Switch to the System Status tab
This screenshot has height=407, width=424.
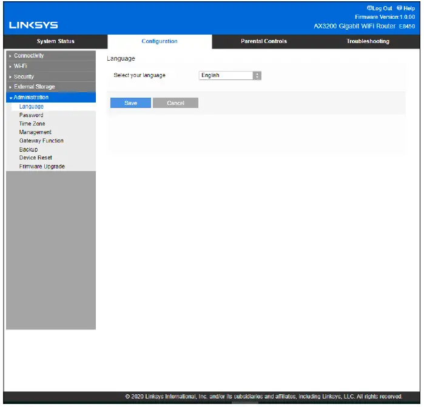(55, 41)
